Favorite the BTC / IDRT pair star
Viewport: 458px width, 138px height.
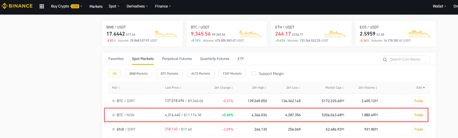pos(113,101)
